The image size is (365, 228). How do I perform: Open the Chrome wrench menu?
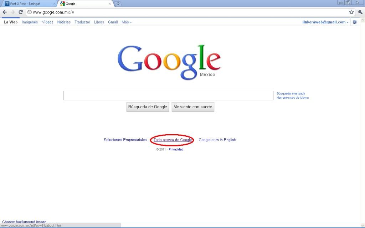360,12
